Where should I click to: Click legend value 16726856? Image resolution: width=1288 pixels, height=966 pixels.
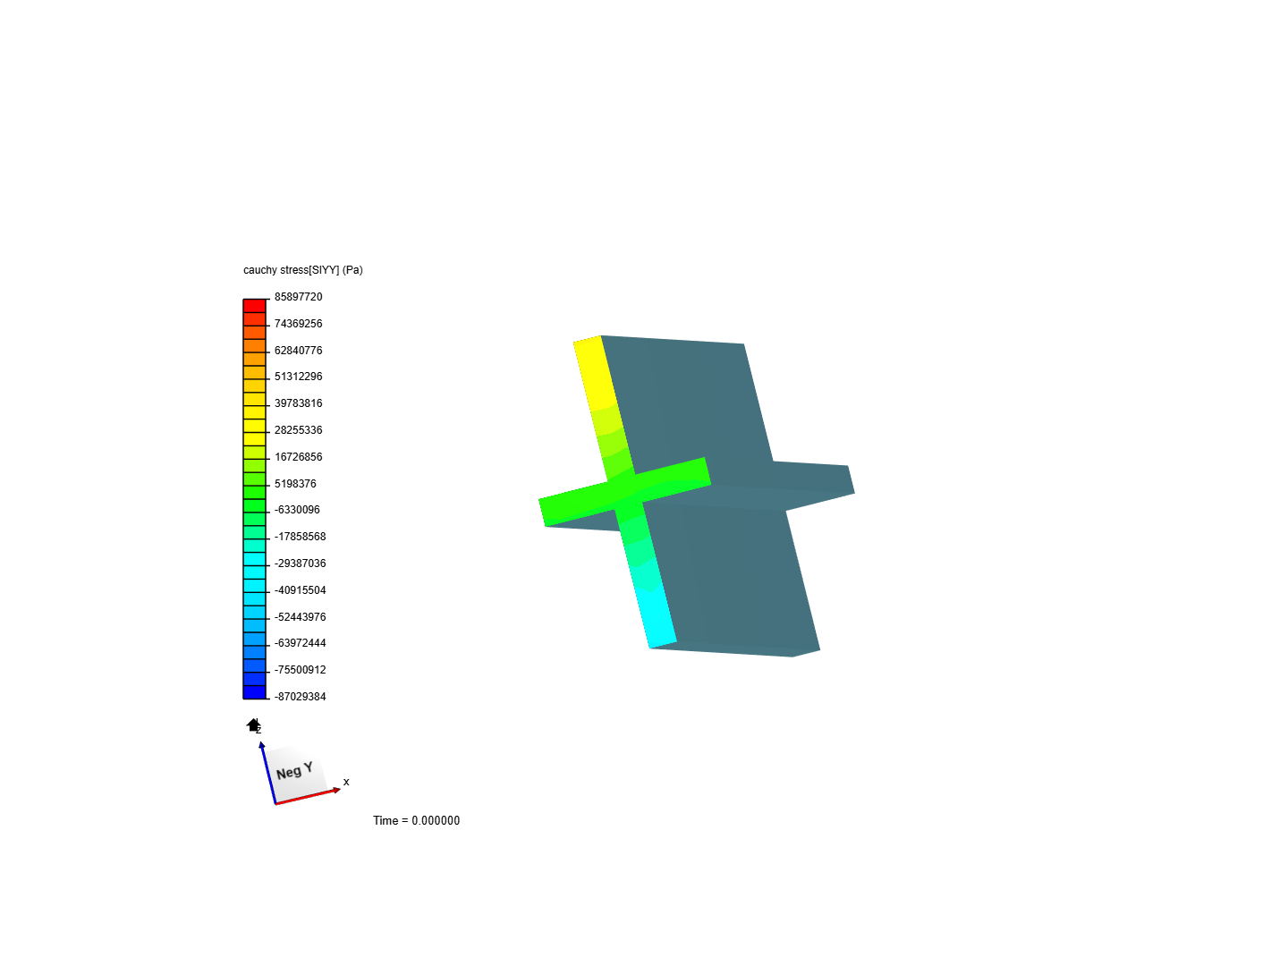tap(298, 457)
